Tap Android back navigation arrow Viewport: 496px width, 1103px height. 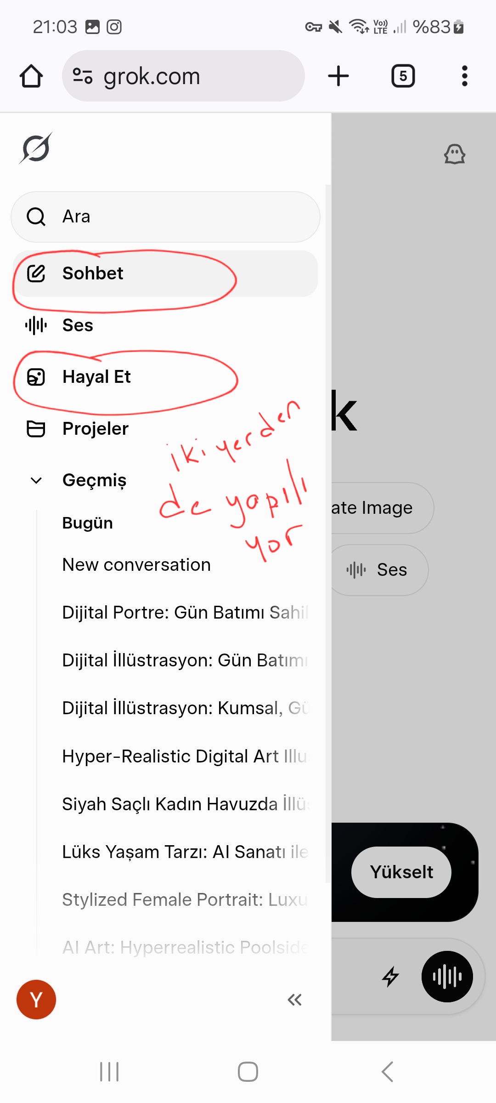[x=387, y=1072]
